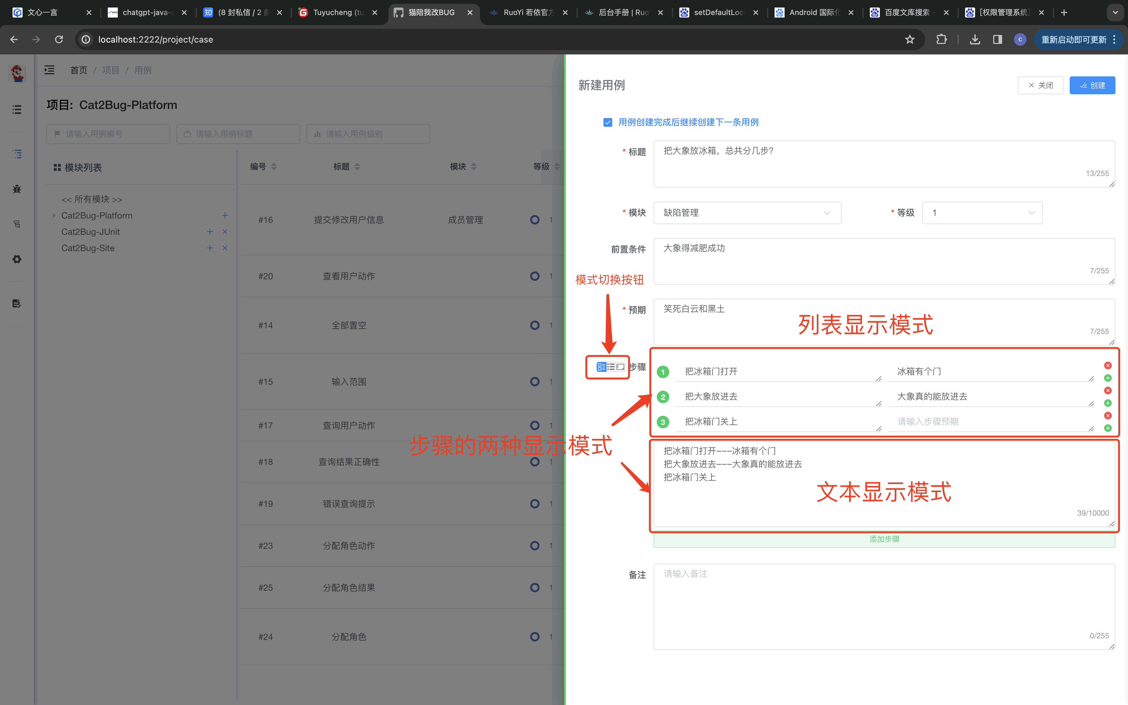Focus the 标题 title text area
1128x705 pixels.
884,164
